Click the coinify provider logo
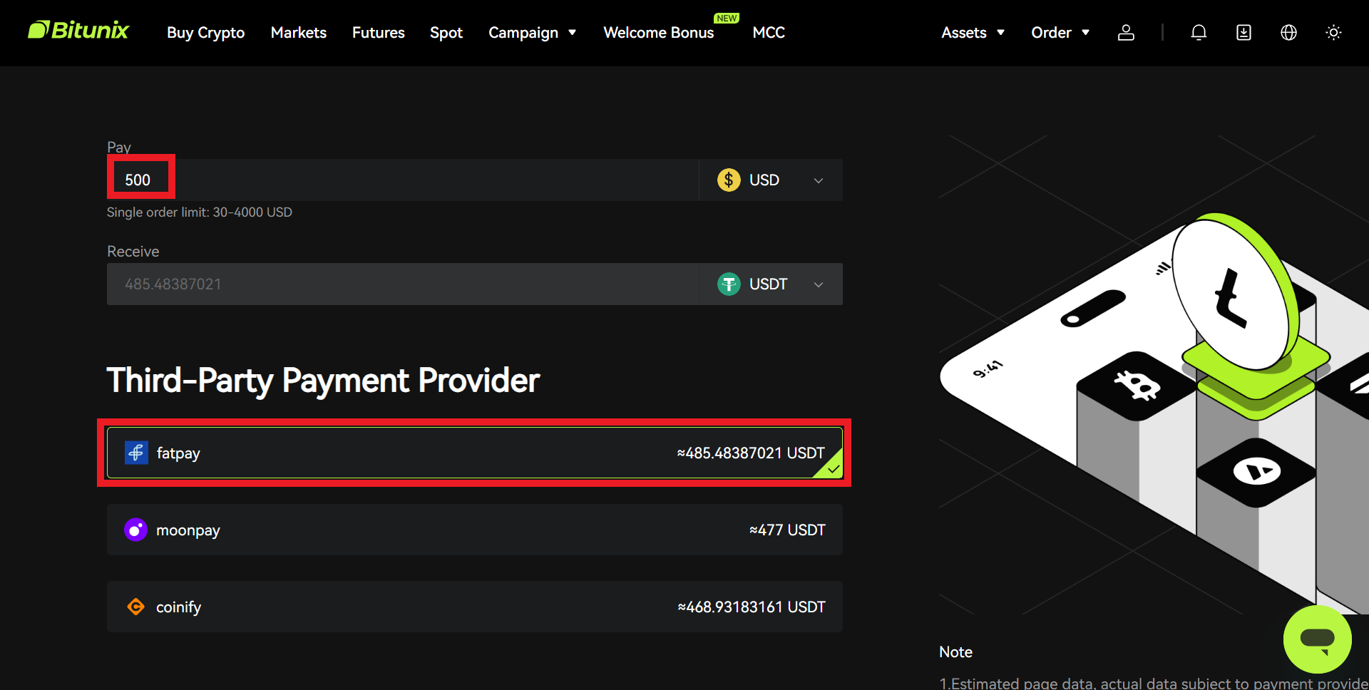The height and width of the screenshot is (690, 1369). [135, 607]
